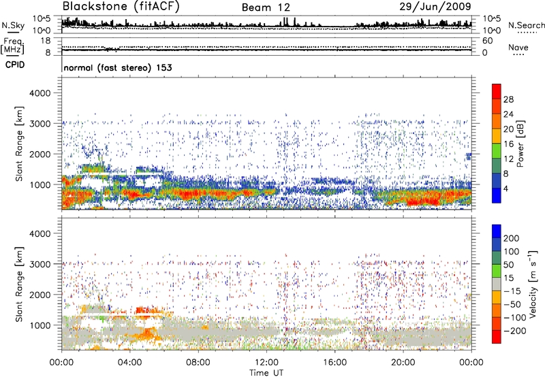The image size is (545, 377).
Task: Click the 'Velocity [m s-1]' colorbar label
Action: point(533,284)
